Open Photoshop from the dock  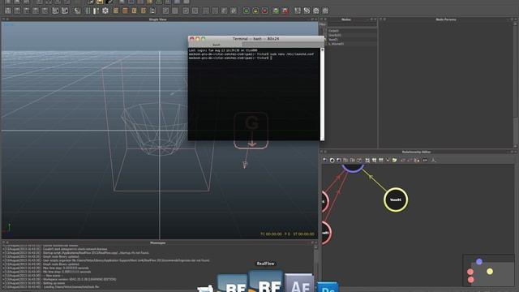click(328, 286)
